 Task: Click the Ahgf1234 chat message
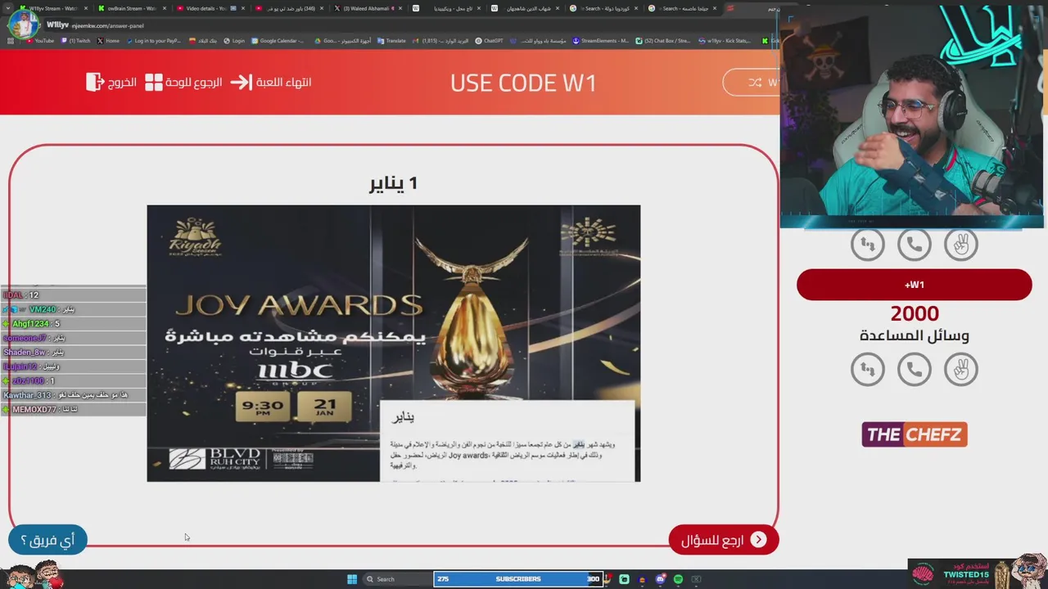[73, 324]
